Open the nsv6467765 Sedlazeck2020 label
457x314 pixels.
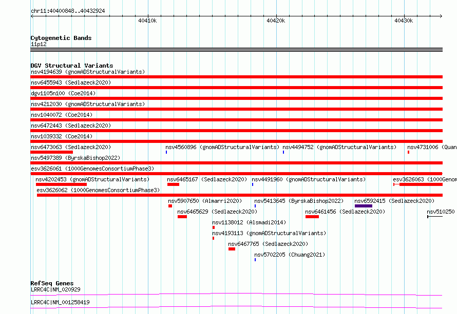click(x=268, y=244)
